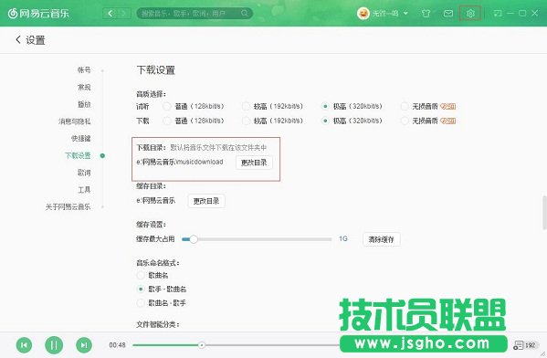Screen dimensions: 547x358
Task: Go back with the navigation arrow
Action: click(x=110, y=14)
